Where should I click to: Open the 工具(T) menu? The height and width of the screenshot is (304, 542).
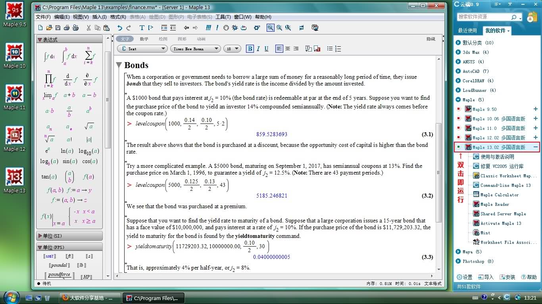click(x=223, y=17)
